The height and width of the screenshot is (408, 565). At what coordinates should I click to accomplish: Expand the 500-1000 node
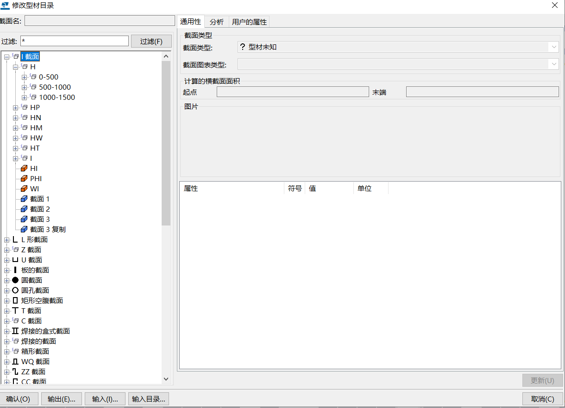(x=24, y=87)
